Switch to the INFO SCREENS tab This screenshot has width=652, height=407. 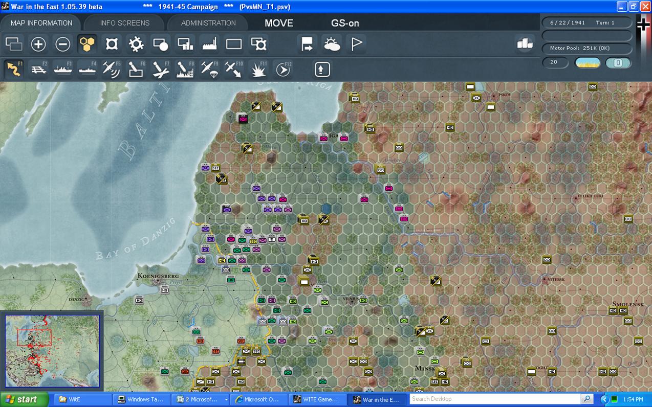[125, 23]
